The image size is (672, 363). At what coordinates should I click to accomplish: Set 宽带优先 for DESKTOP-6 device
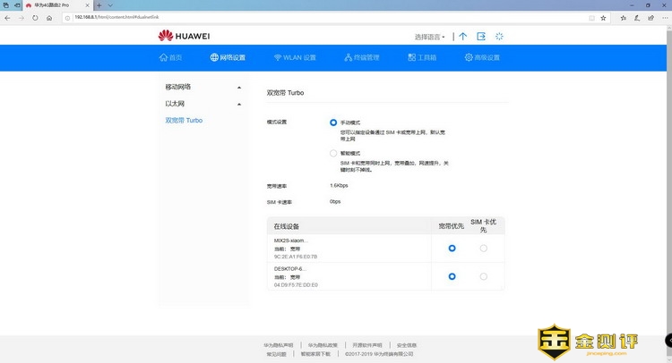point(452,276)
